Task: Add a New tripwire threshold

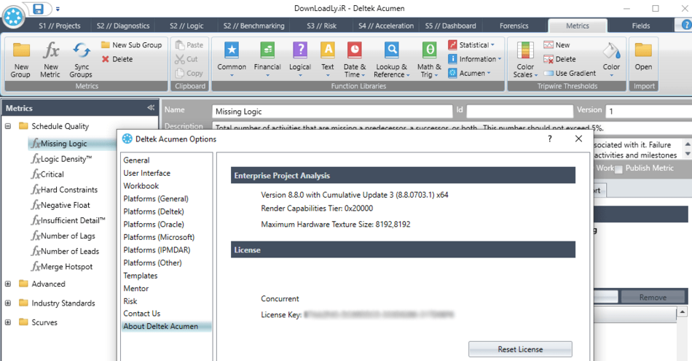Action: tap(557, 44)
